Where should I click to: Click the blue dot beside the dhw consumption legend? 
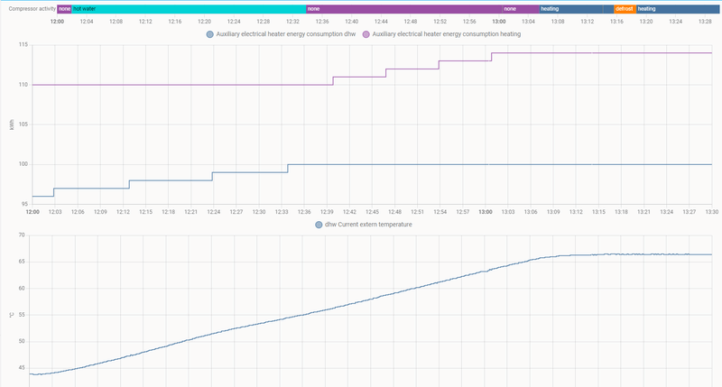[x=210, y=34]
